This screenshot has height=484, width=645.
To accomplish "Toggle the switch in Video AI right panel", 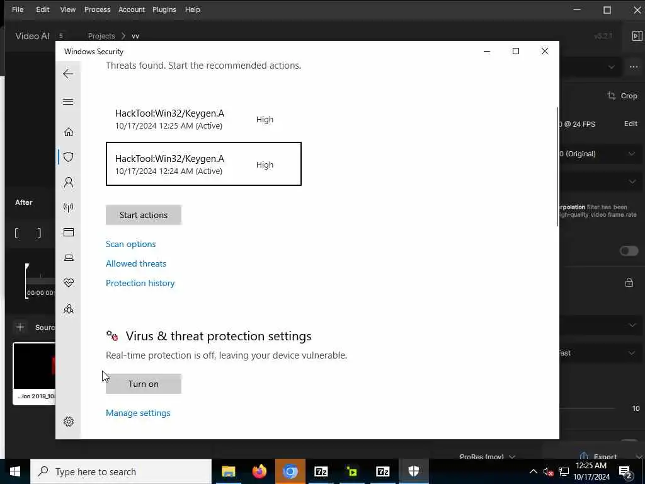I will coord(629,251).
